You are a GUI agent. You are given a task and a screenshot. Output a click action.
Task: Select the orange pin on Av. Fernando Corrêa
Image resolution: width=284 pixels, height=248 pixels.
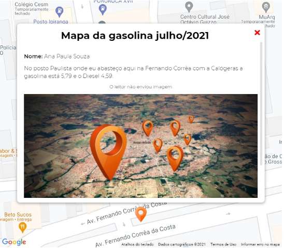(141, 214)
